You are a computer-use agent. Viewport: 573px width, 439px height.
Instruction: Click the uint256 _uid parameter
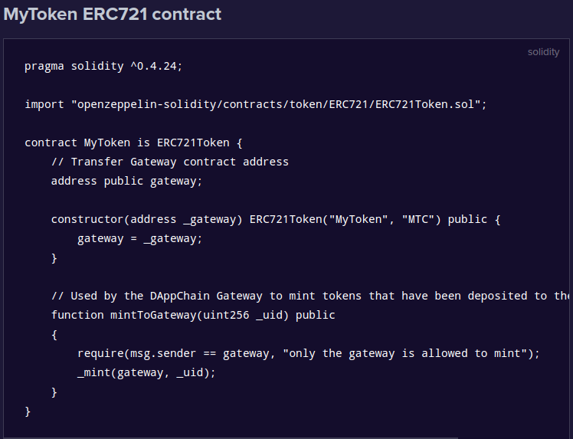click(242, 315)
